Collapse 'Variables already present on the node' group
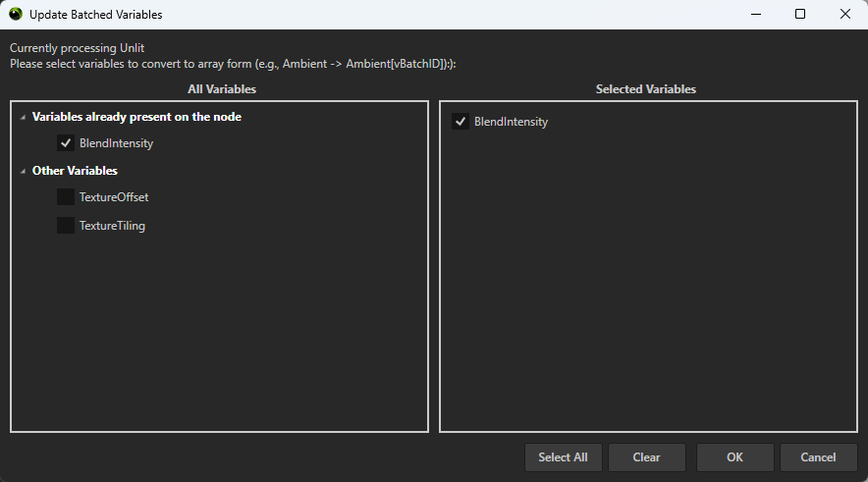This screenshot has width=868, height=482. pyautogui.click(x=23, y=118)
